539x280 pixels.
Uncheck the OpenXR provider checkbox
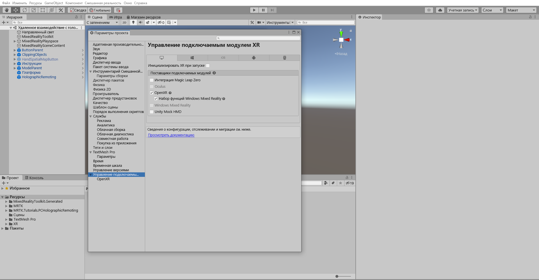(152, 93)
